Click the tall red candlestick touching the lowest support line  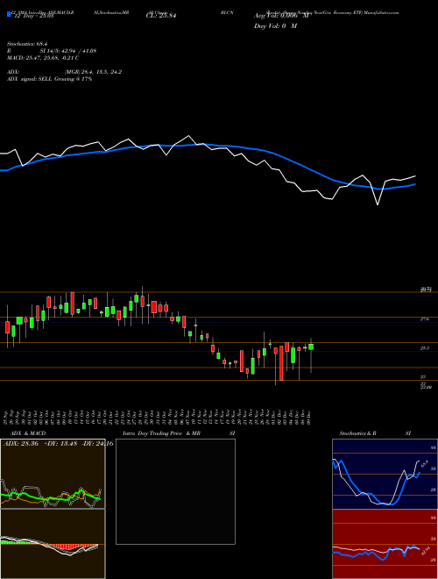point(281,363)
